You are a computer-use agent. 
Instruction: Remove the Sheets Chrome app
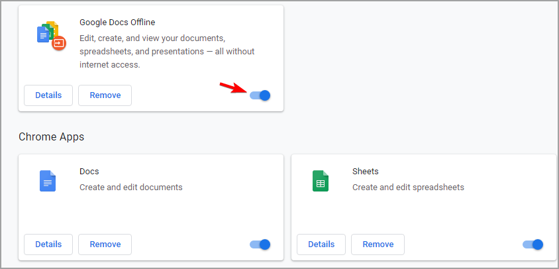tap(378, 244)
